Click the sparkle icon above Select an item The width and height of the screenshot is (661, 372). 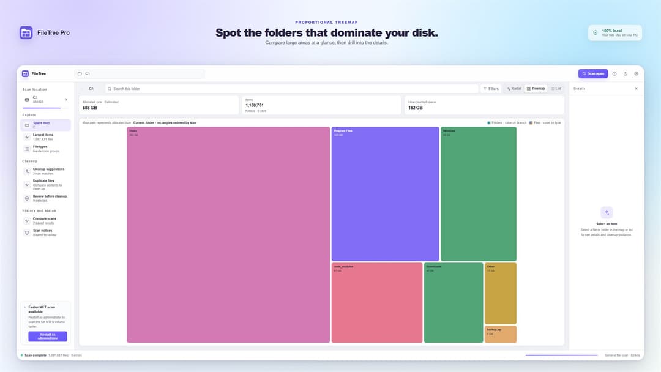coord(607,212)
